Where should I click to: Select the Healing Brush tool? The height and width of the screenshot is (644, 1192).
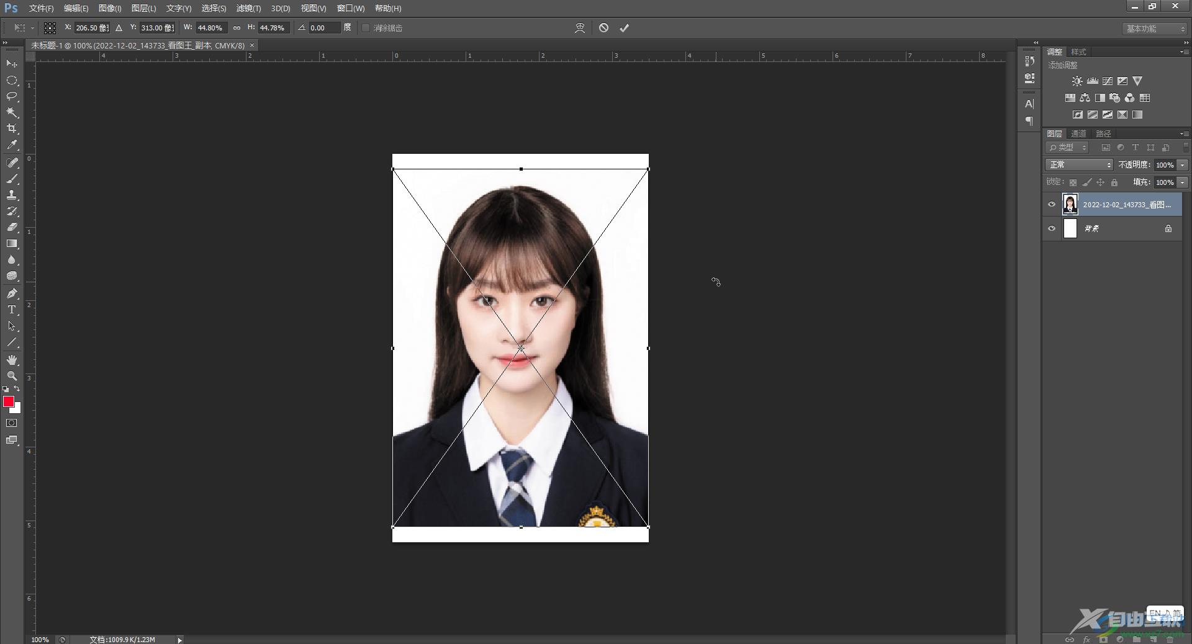tap(12, 163)
